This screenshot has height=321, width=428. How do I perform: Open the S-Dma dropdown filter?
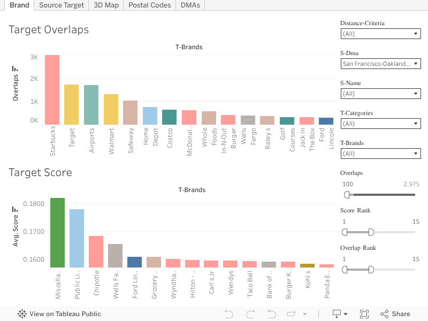click(x=380, y=64)
